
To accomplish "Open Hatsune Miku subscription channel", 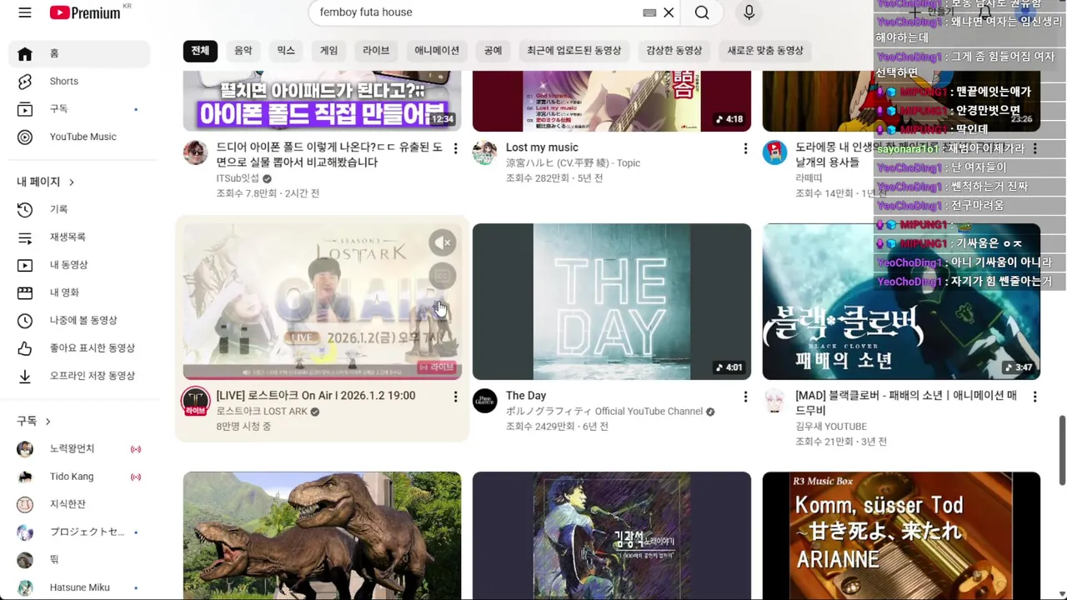I will click(79, 587).
